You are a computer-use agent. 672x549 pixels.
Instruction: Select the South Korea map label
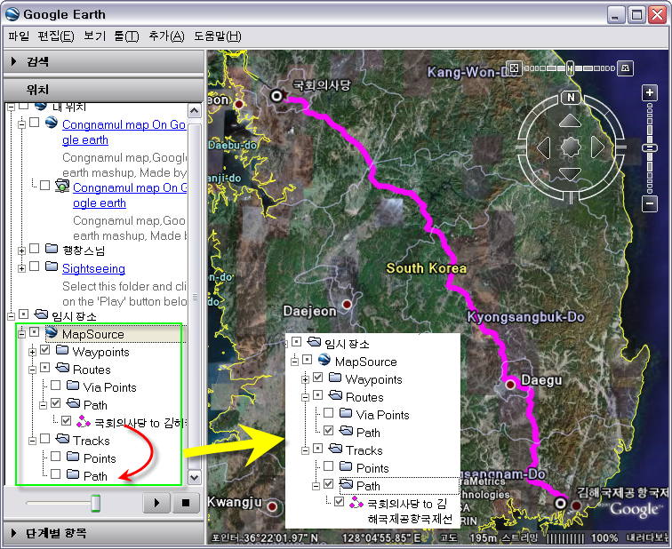[426, 268]
